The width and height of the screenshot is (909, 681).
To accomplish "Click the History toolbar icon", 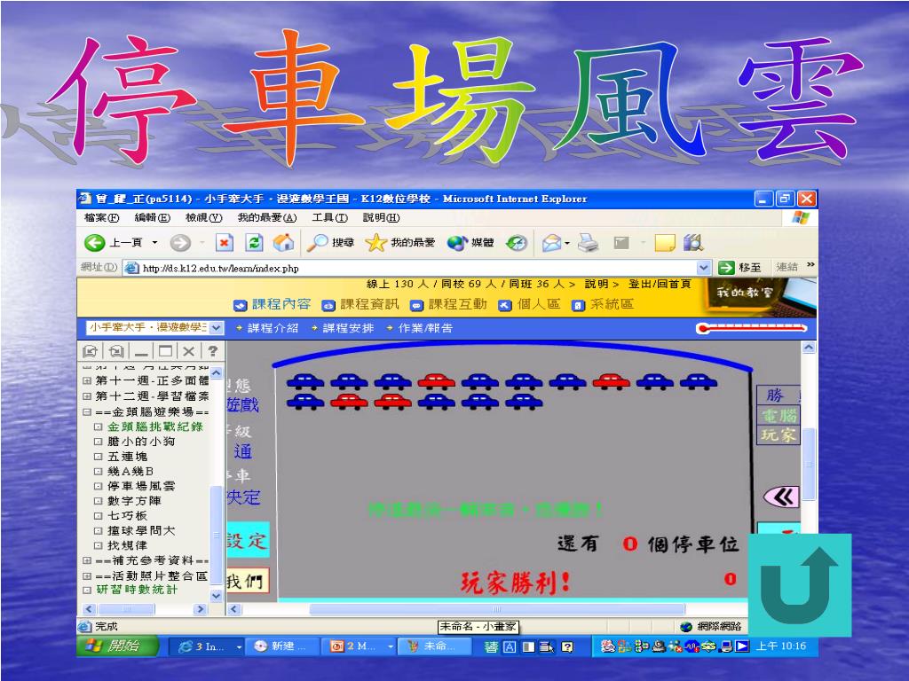I will (x=516, y=243).
